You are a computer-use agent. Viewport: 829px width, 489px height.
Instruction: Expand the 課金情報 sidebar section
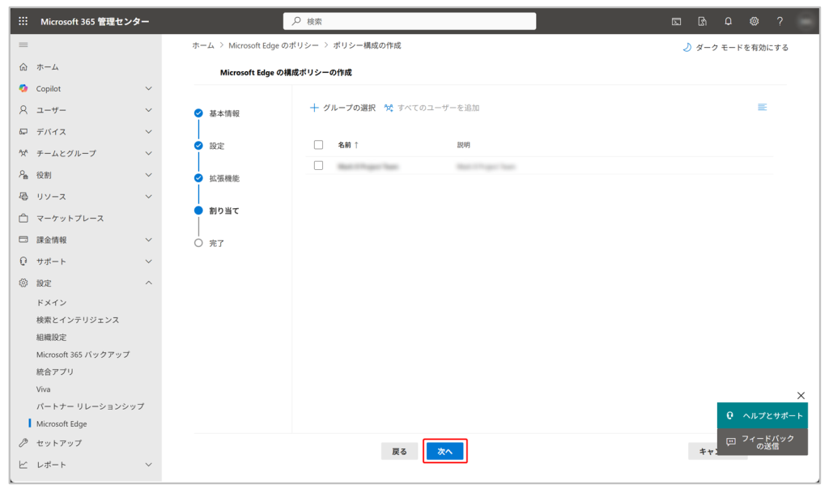click(149, 240)
